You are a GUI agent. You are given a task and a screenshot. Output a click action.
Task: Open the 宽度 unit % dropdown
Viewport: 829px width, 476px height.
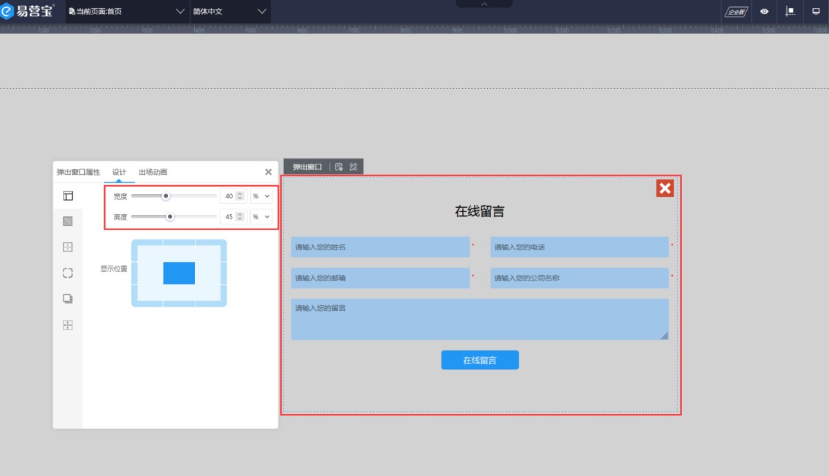(x=261, y=196)
